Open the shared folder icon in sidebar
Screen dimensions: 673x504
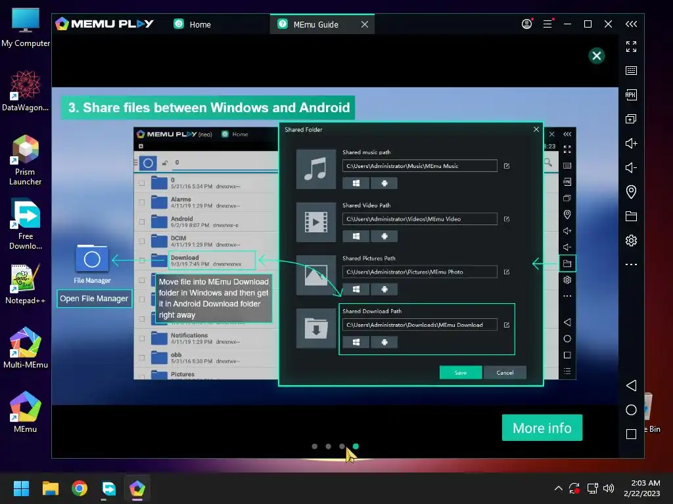point(631,216)
